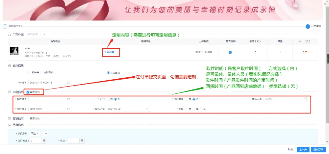Image resolution: width=329 pixels, height=154 pixels.
Task: Open the 量体人员 dropdown
Action: pyautogui.click(x=285, y=99)
